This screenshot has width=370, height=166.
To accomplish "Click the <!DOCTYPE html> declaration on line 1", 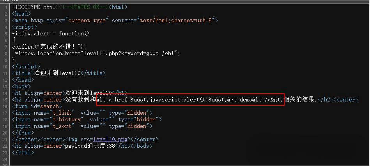I will tap(35, 7).
